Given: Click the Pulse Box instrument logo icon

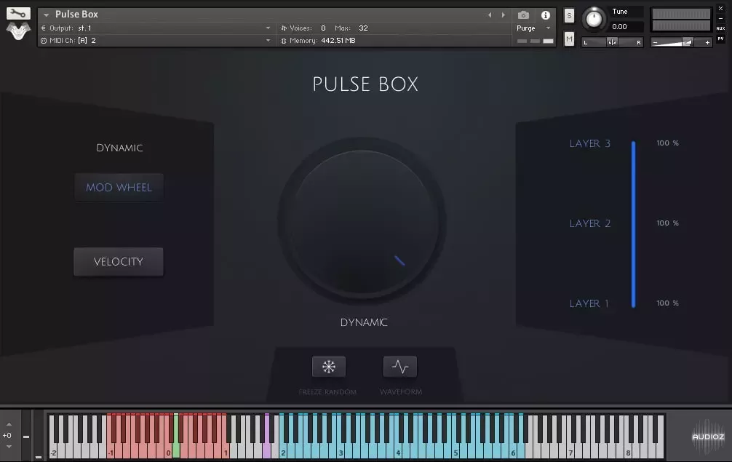Looking at the screenshot, I should (x=17, y=30).
